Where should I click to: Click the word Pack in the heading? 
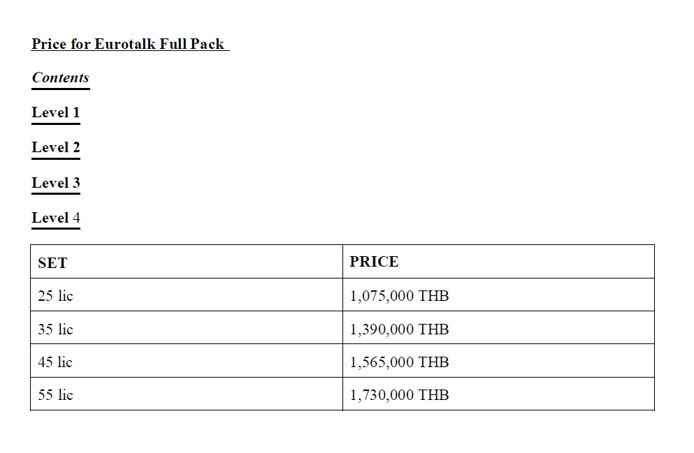click(207, 44)
